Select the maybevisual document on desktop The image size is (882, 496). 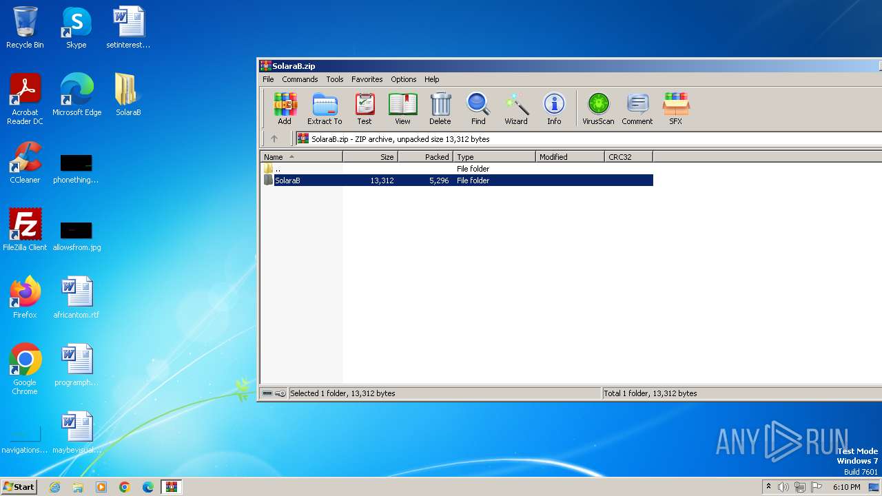76,433
